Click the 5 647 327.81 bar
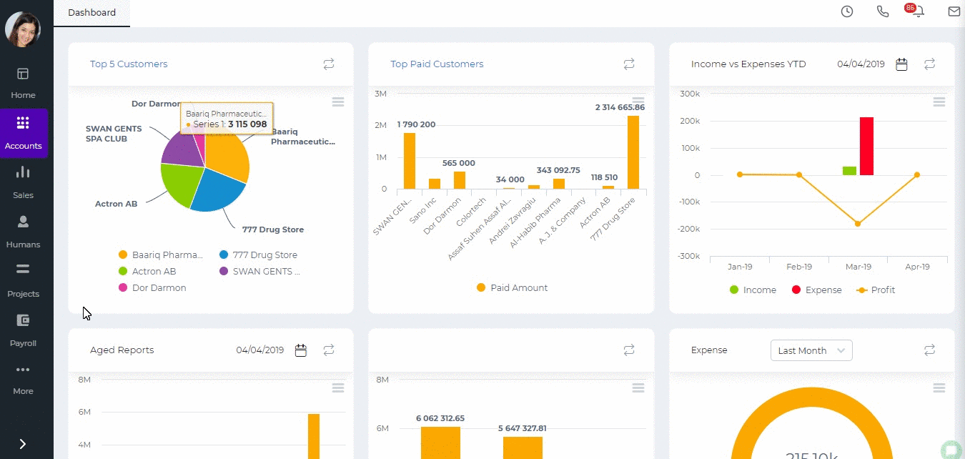 coord(523,448)
